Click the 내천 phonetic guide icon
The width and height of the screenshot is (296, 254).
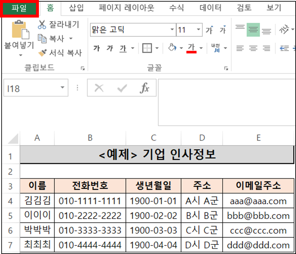[216, 48]
